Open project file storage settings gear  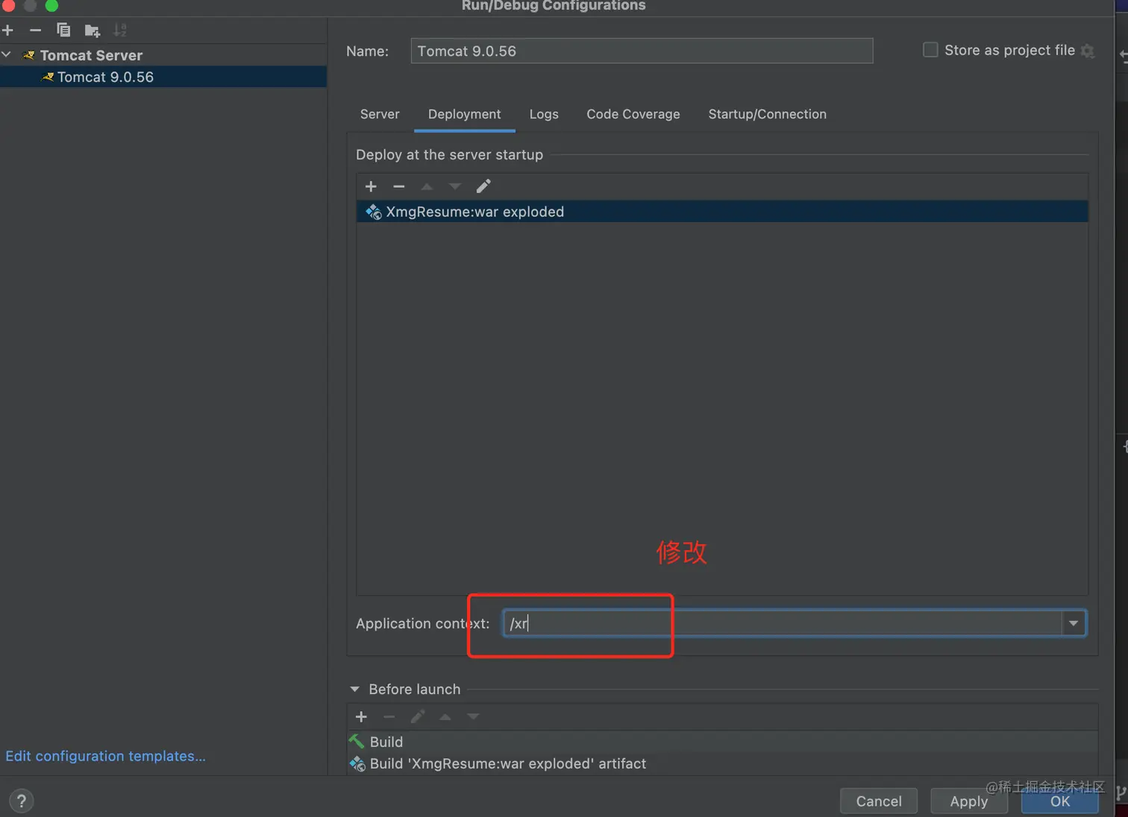(1088, 51)
